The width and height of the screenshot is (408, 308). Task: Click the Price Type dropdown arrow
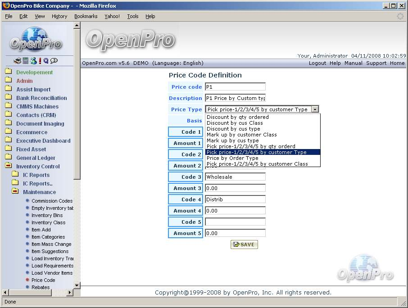pos(315,109)
